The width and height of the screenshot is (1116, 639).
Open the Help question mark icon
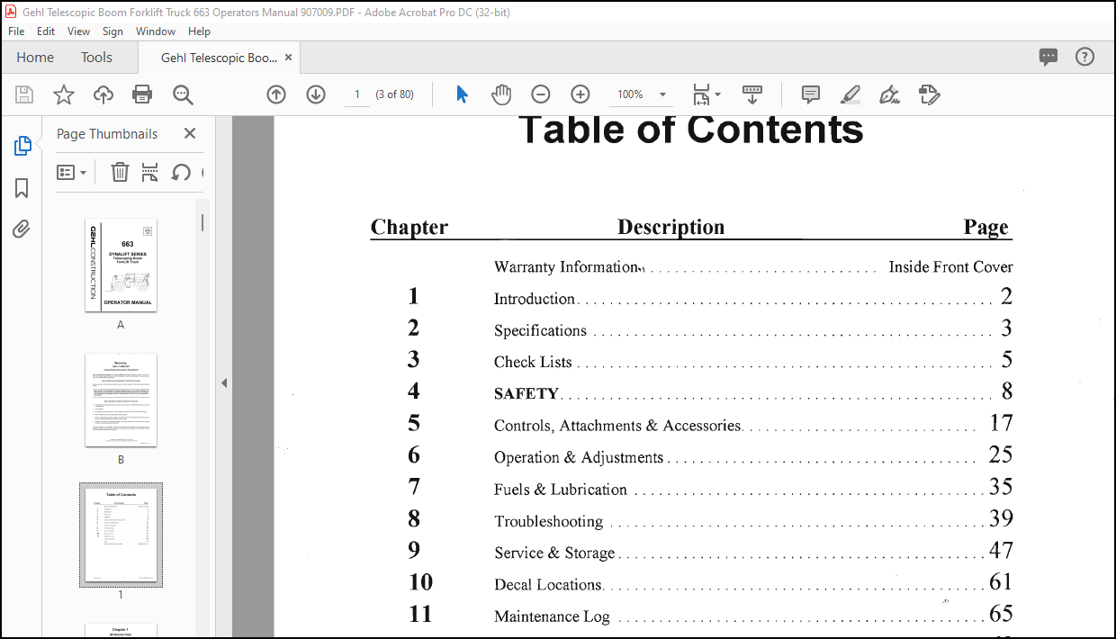[1084, 57]
